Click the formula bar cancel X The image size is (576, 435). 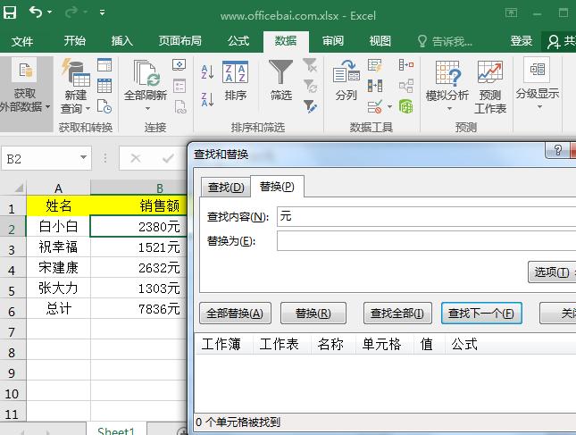[x=136, y=158]
